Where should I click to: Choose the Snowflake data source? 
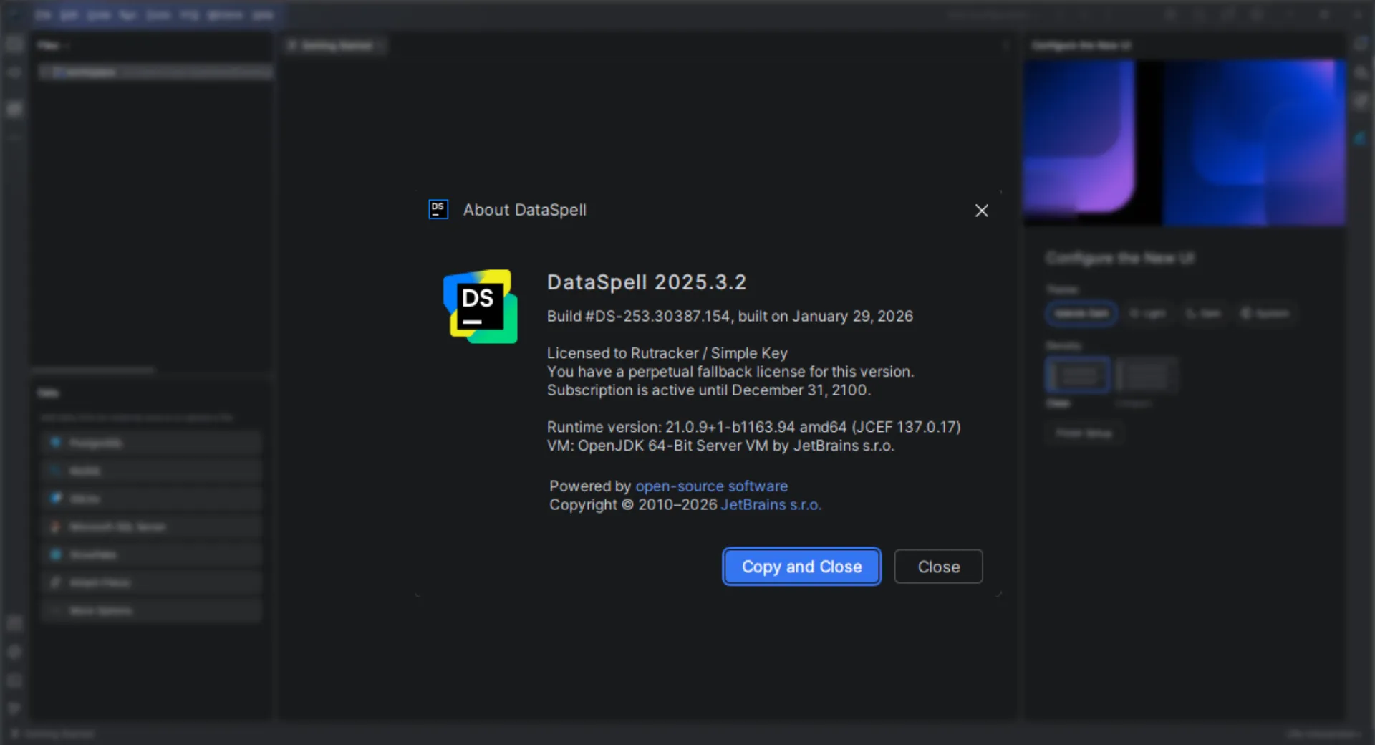tap(152, 555)
